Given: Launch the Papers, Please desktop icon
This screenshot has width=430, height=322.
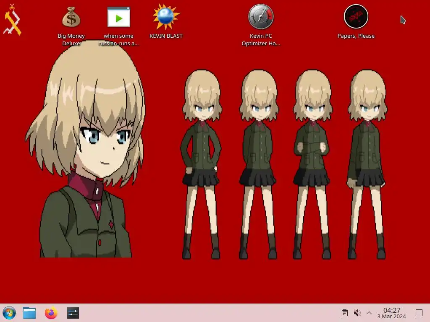Looking at the screenshot, I should tap(356, 16).
